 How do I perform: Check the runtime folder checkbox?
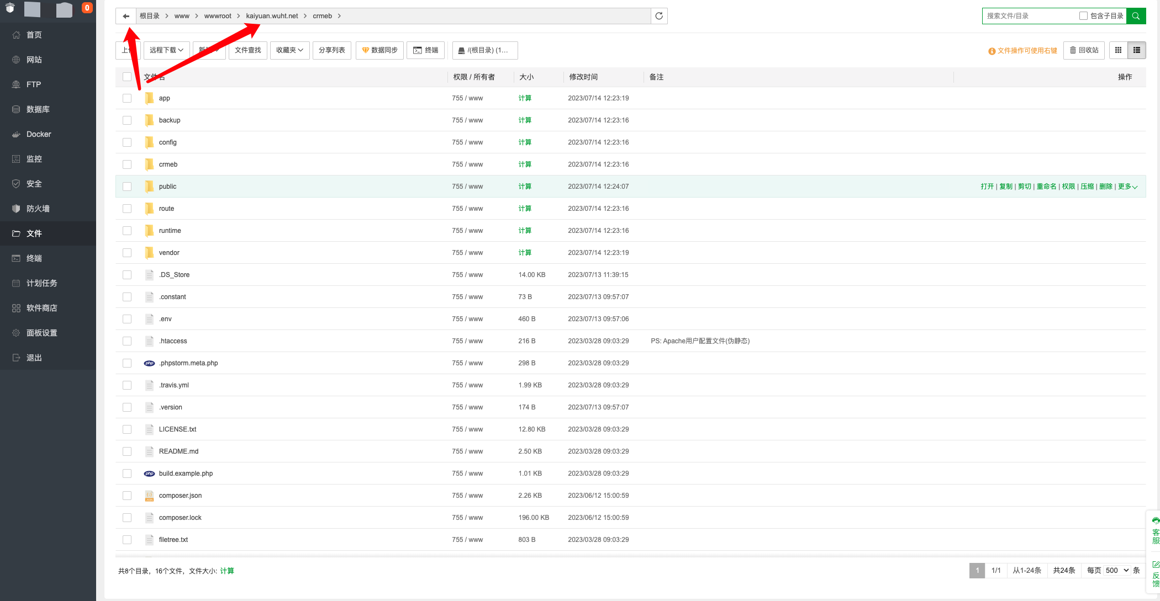[127, 231]
